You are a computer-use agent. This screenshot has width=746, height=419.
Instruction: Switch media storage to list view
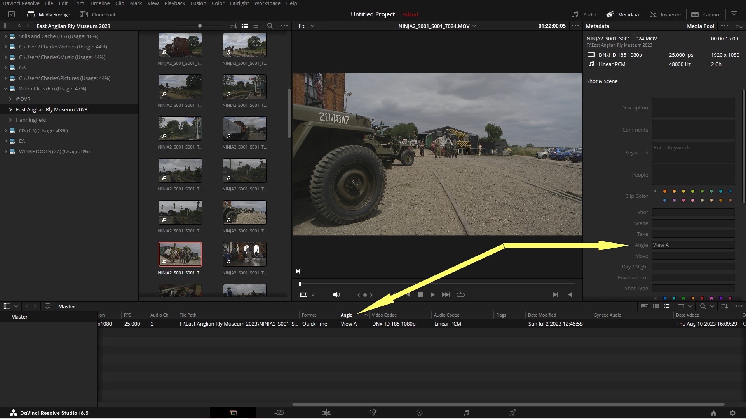coord(256,26)
